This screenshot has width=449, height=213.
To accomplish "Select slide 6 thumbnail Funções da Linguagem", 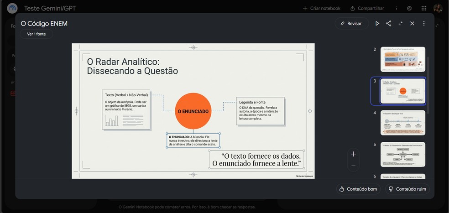I will pyautogui.click(x=403, y=177).
